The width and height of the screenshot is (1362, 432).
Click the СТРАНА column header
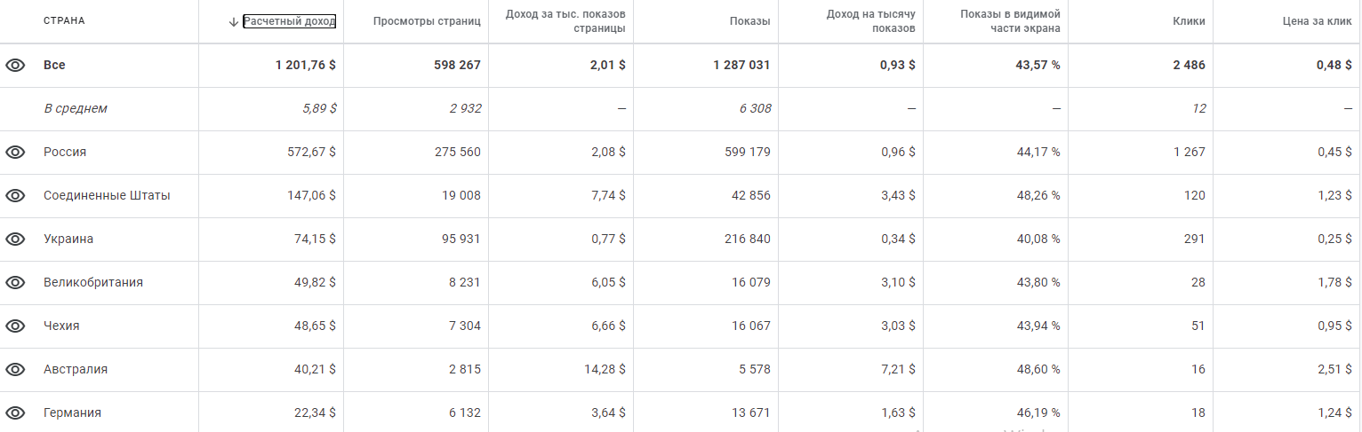coord(64,21)
